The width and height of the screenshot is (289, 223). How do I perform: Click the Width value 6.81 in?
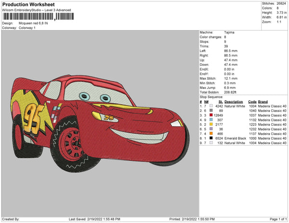[x=281, y=17]
